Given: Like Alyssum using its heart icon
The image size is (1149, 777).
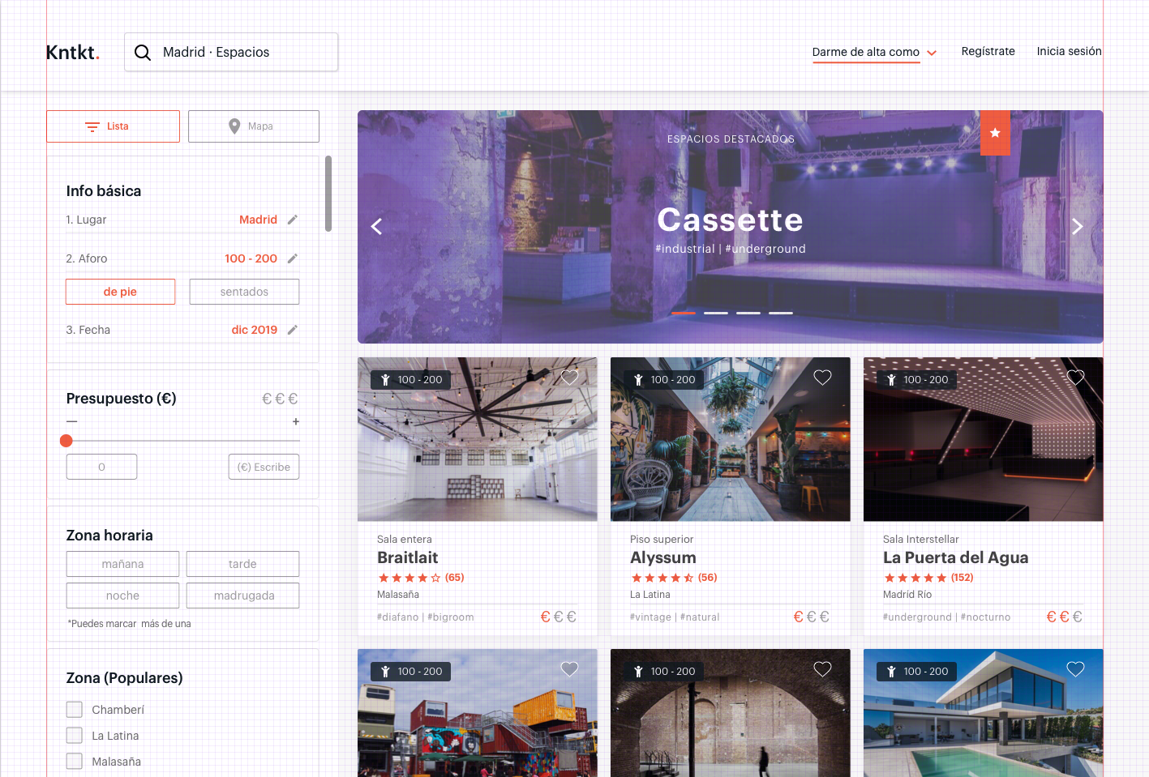Looking at the screenshot, I should [822, 378].
